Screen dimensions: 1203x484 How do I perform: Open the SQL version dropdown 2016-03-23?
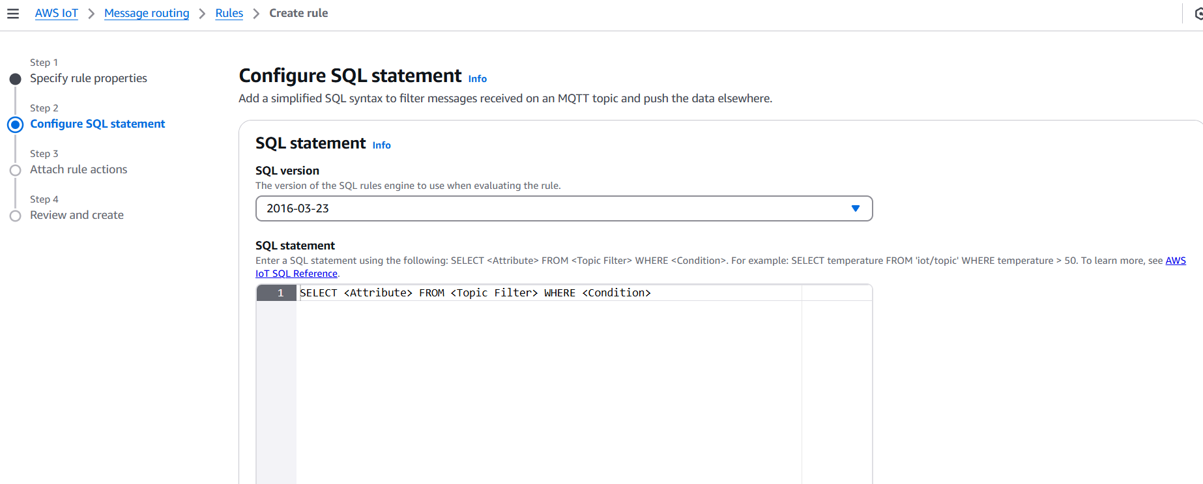(564, 208)
